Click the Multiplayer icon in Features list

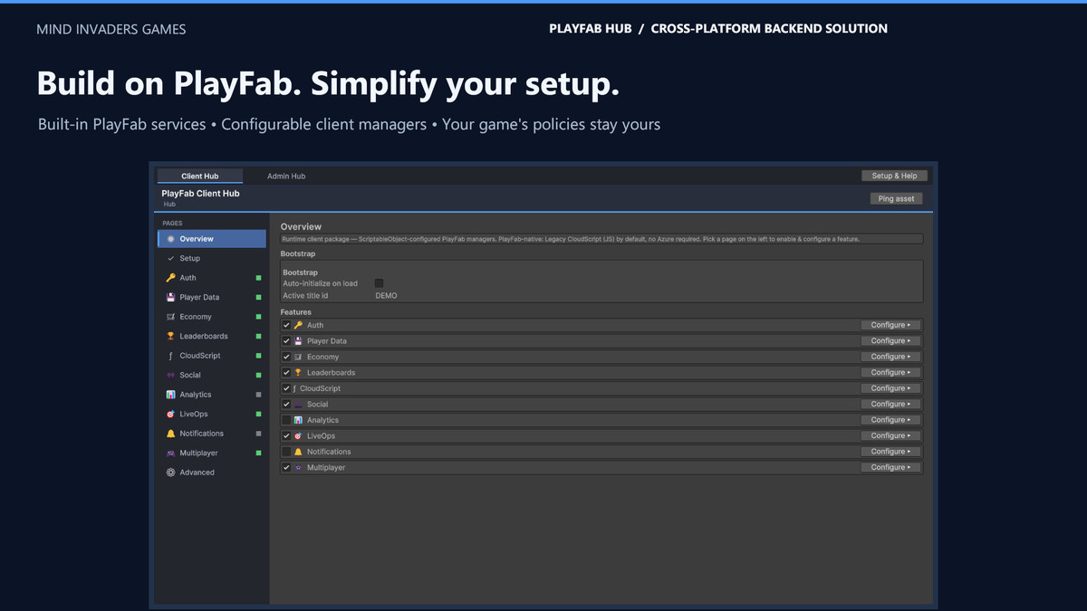[x=299, y=468]
